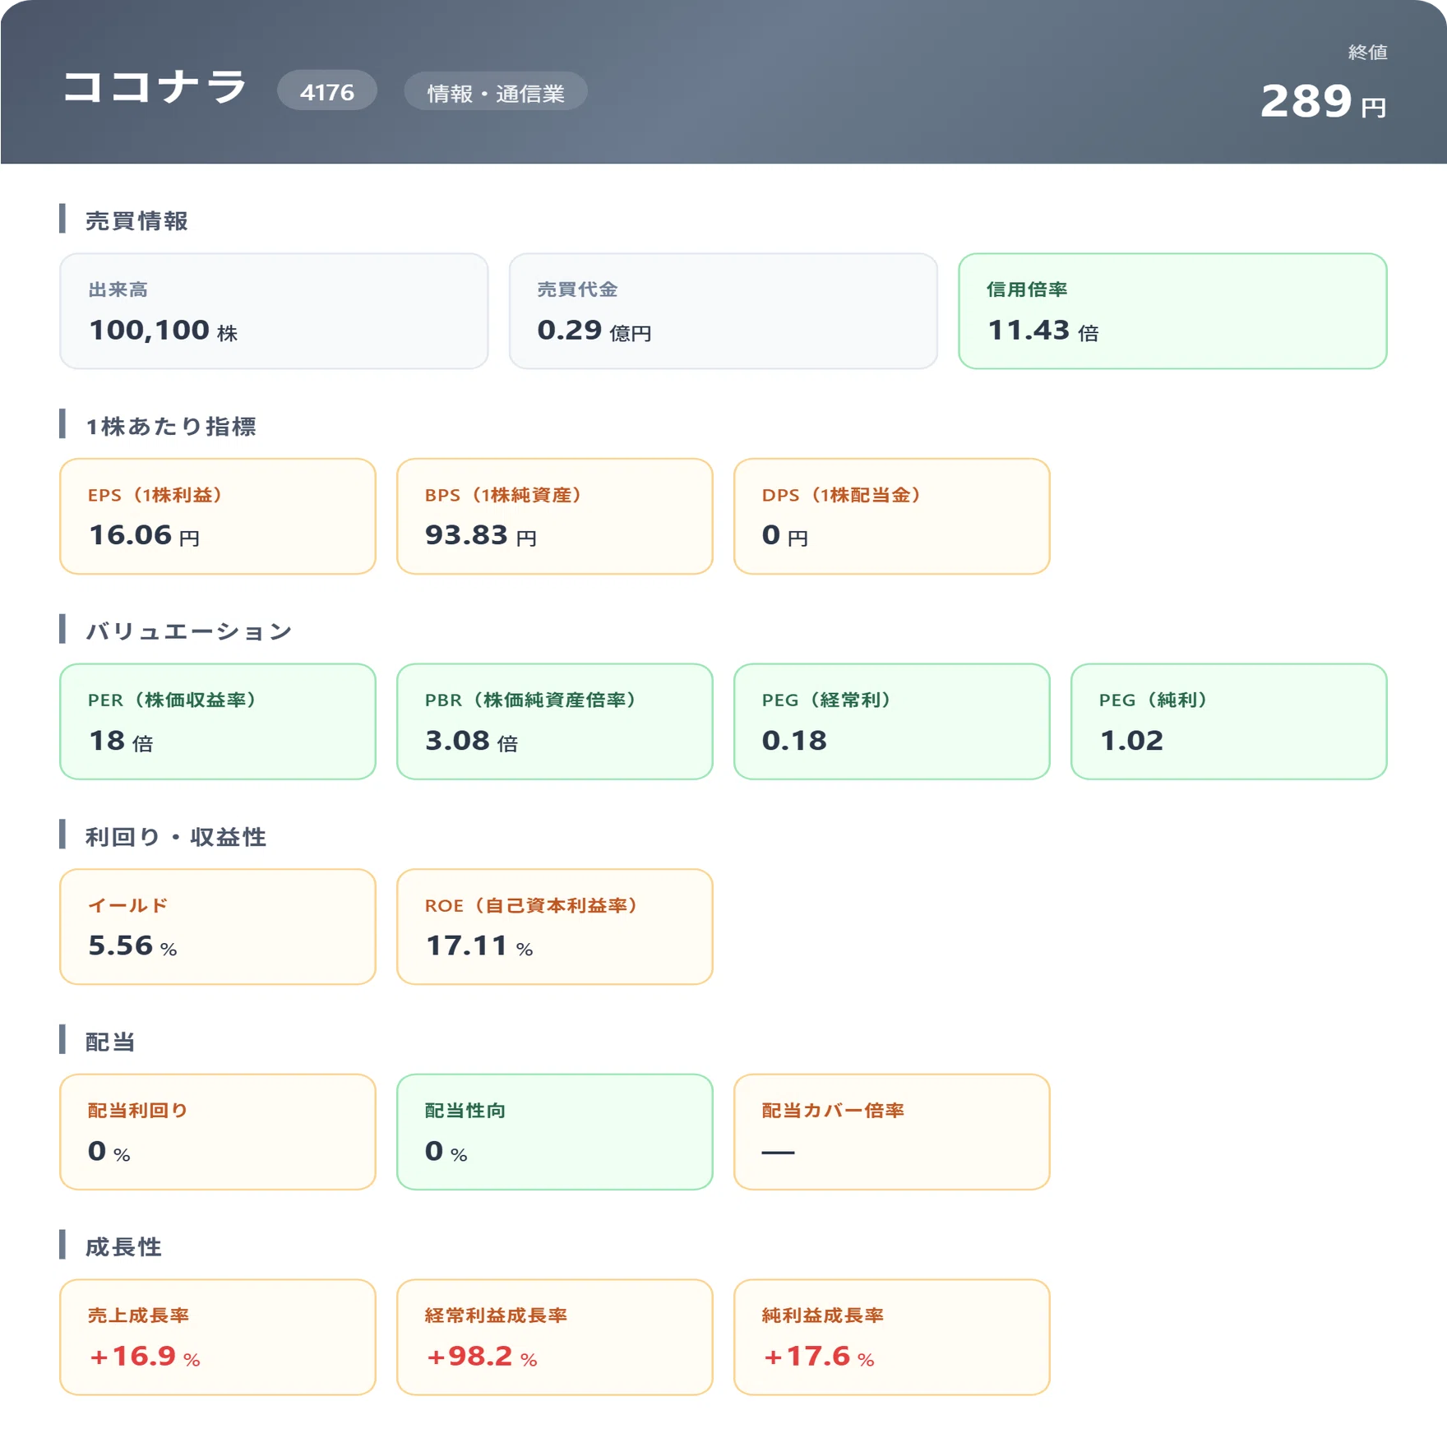The width and height of the screenshot is (1447, 1447).
Task: Select the 出来高 100,100 株 card
Action: (274, 311)
